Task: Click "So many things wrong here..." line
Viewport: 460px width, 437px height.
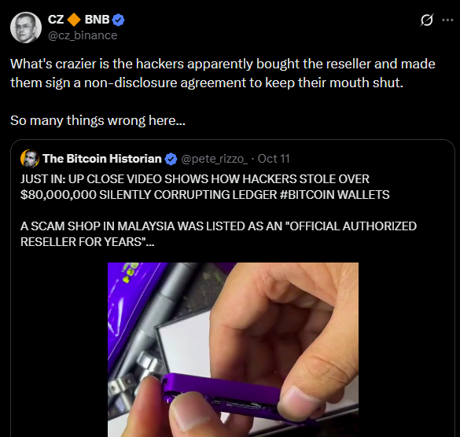Action: point(98,120)
